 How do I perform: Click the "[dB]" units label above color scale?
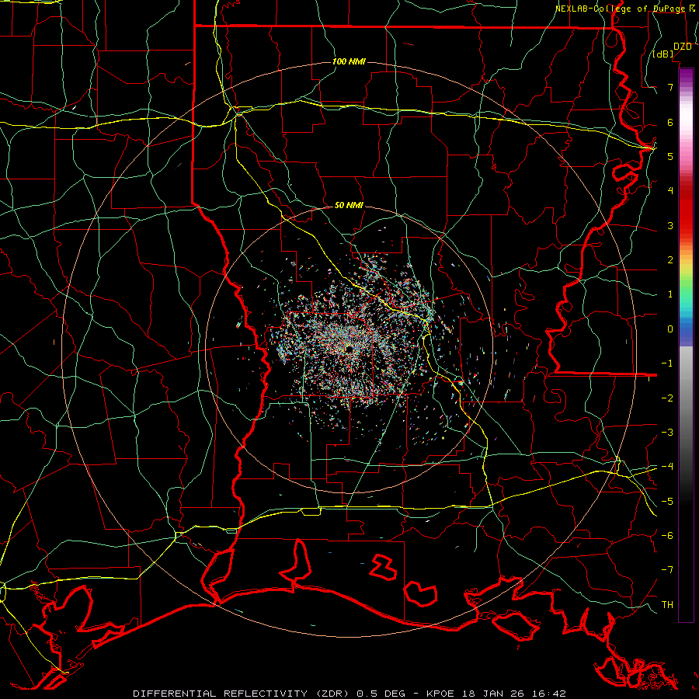tap(663, 54)
